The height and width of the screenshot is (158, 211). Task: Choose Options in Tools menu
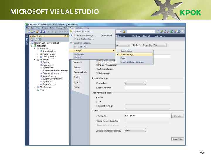pyautogui.click(x=92, y=57)
